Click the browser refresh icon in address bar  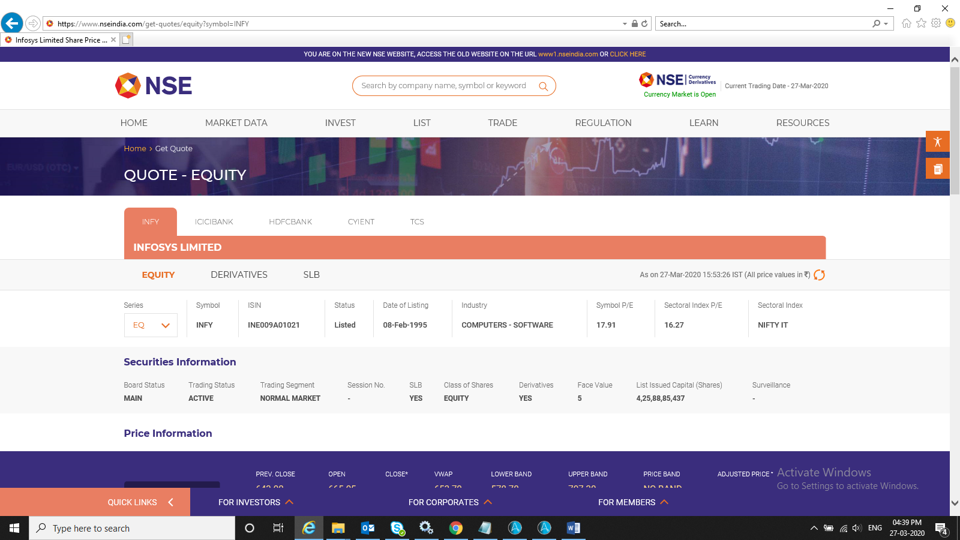coord(644,24)
